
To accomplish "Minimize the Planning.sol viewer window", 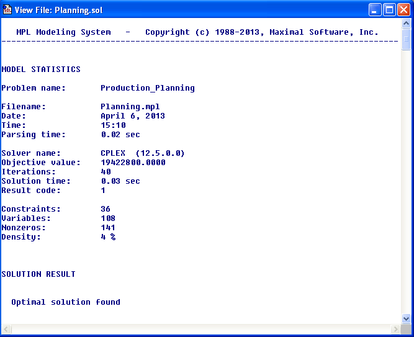I will [375, 9].
